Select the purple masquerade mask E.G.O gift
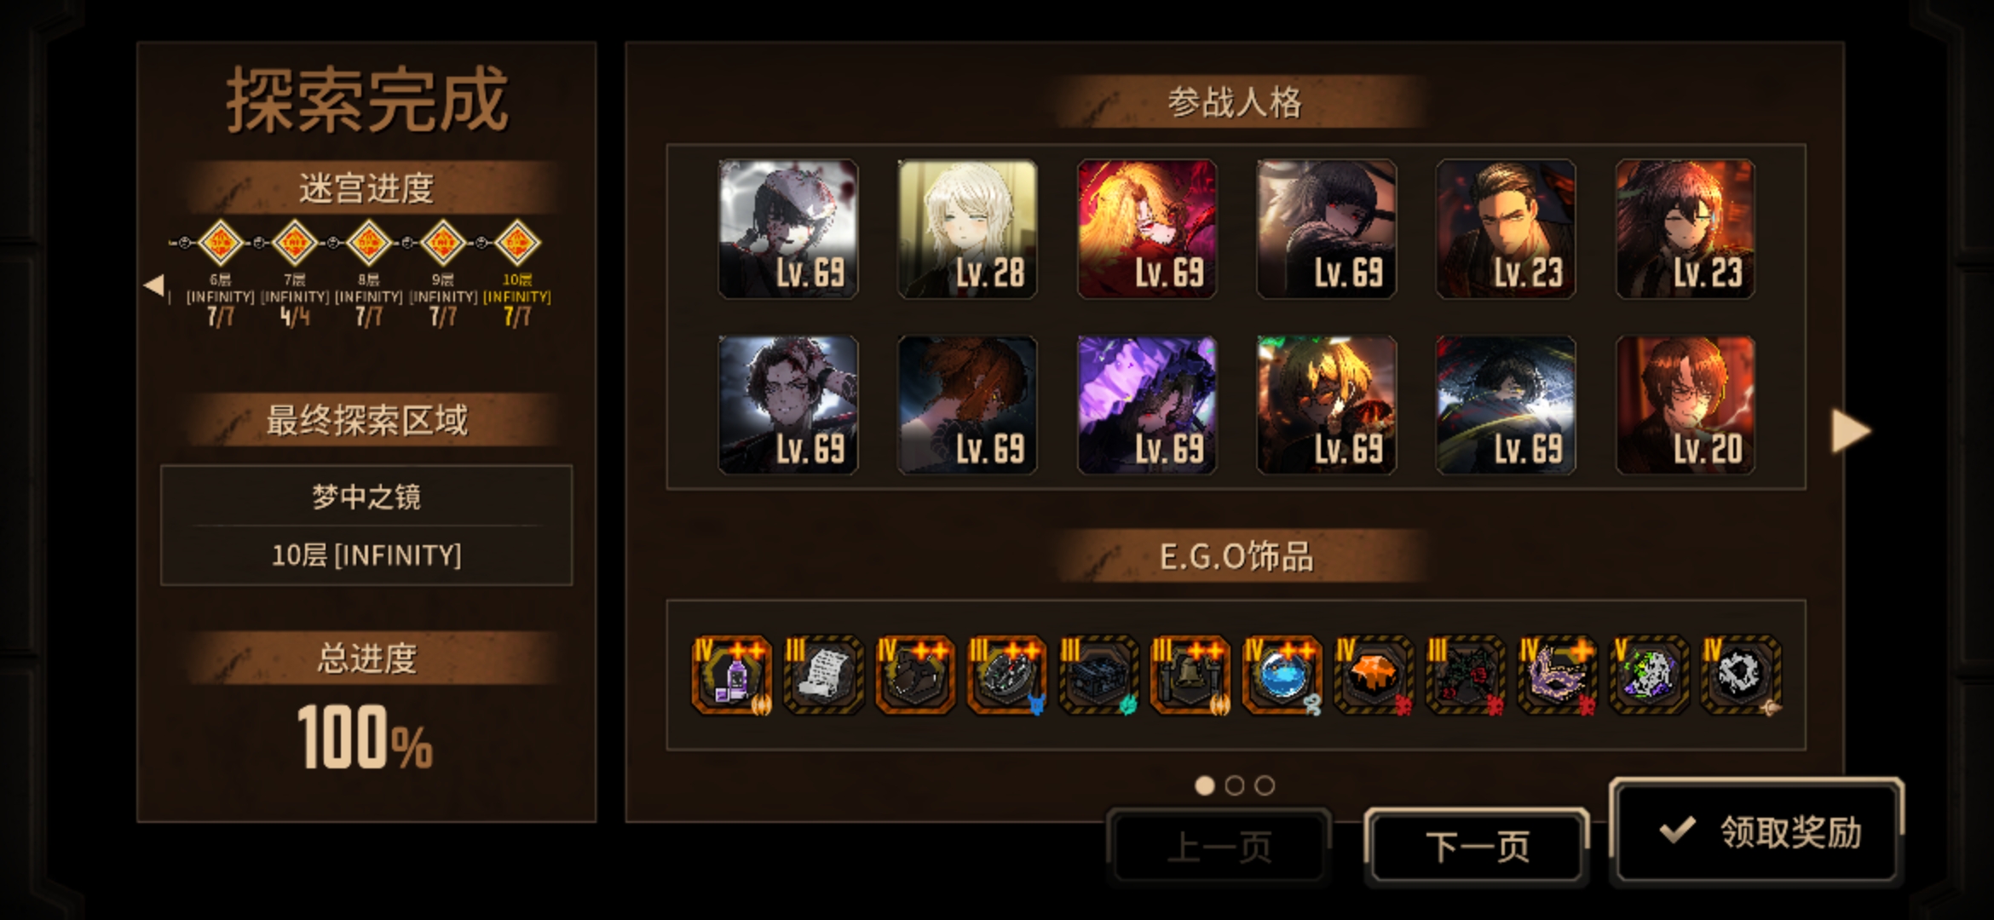1994x920 pixels. pos(1558,676)
